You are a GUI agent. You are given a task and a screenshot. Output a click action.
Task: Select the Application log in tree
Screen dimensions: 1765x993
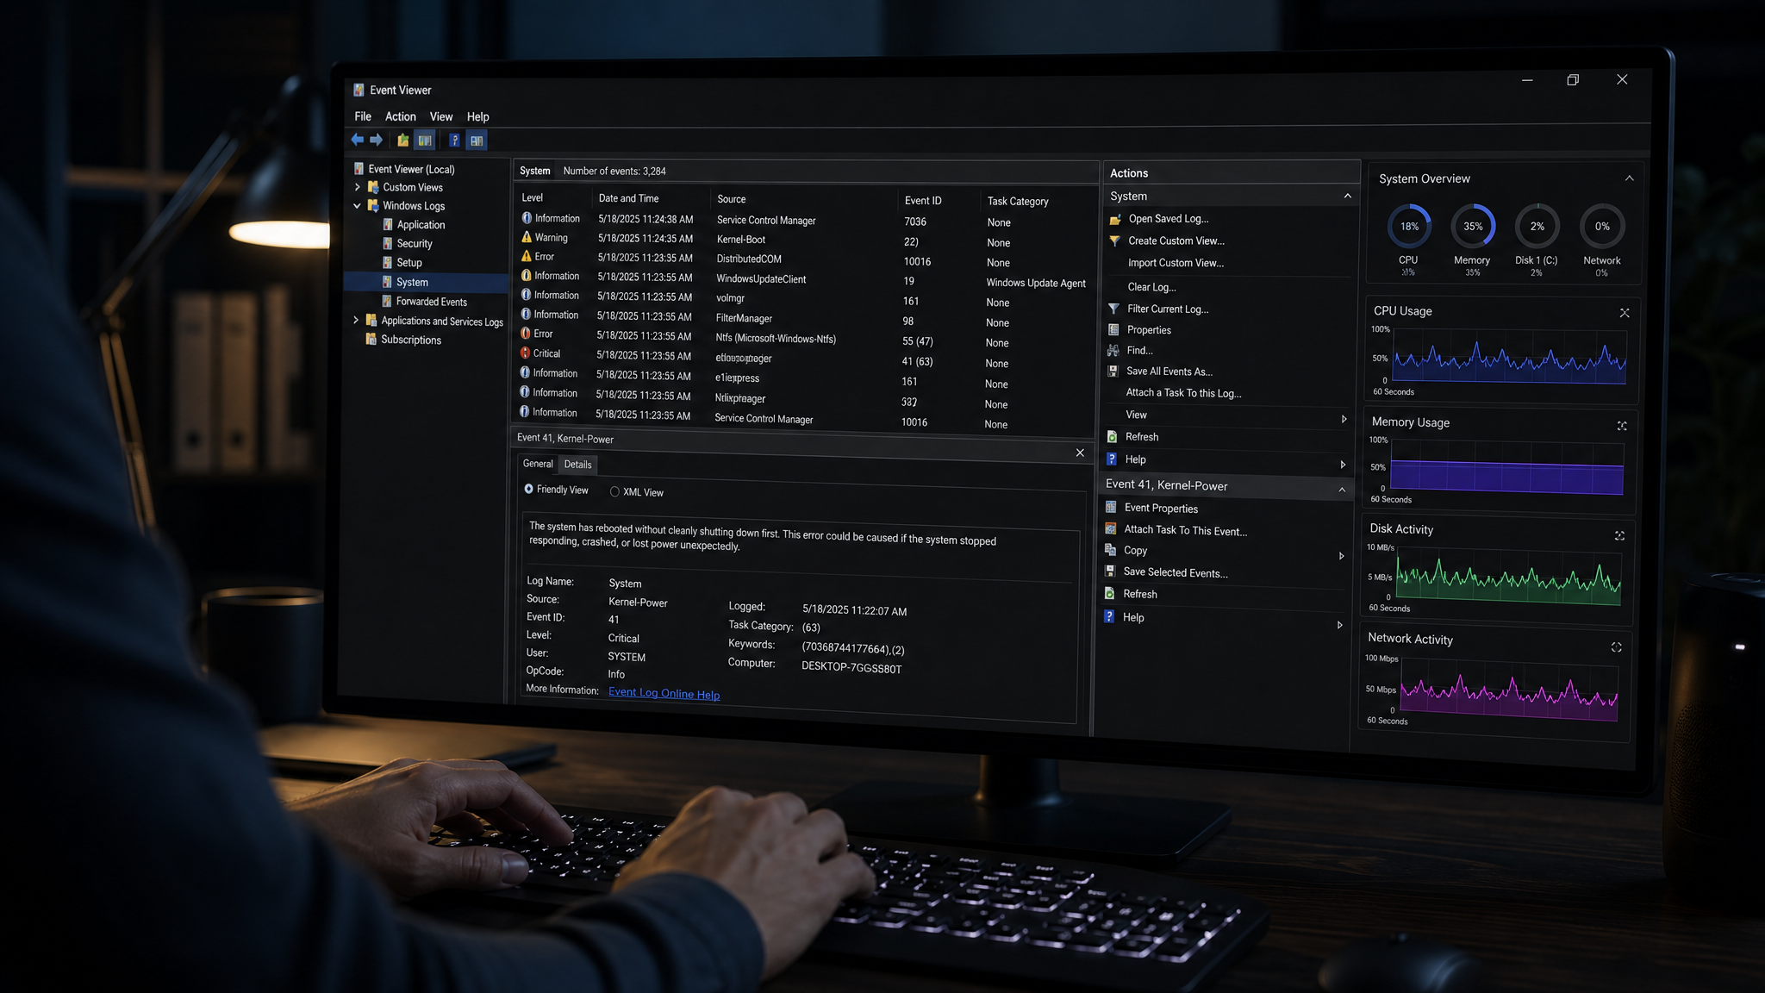tap(421, 225)
